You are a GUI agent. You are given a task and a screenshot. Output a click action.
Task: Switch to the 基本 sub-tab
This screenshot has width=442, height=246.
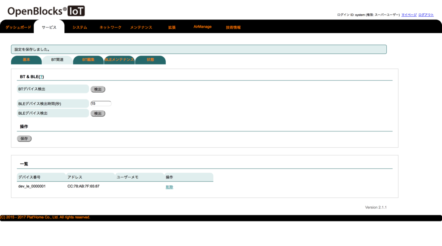click(26, 60)
